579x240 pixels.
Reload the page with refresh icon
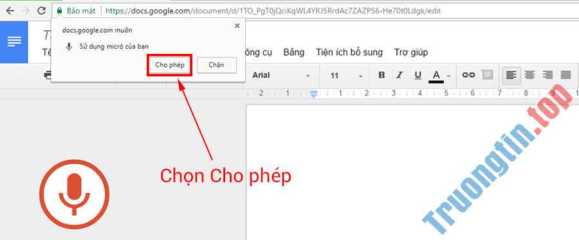pos(41,10)
